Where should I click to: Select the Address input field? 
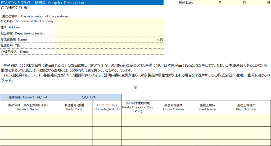click(x=110, y=27)
